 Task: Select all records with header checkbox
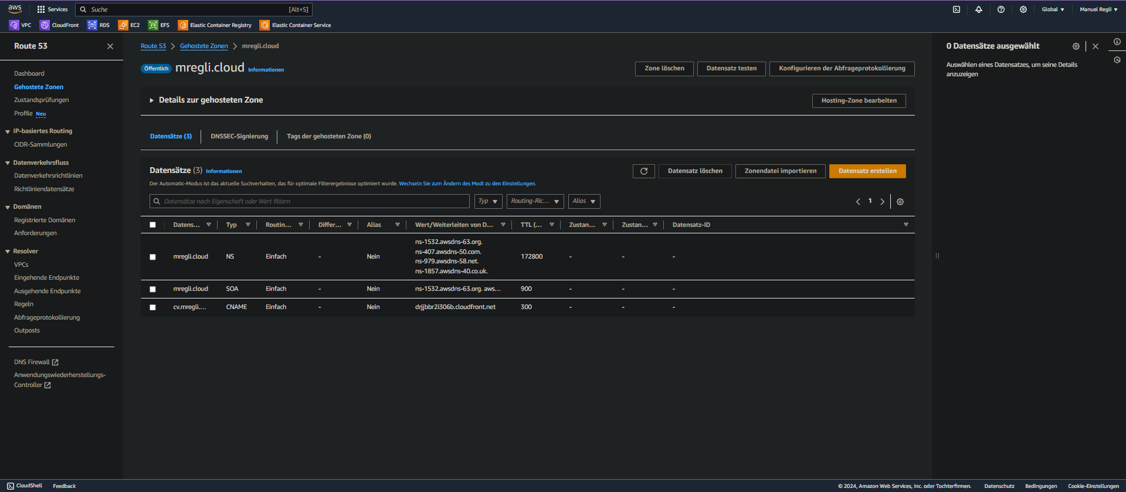coord(152,225)
